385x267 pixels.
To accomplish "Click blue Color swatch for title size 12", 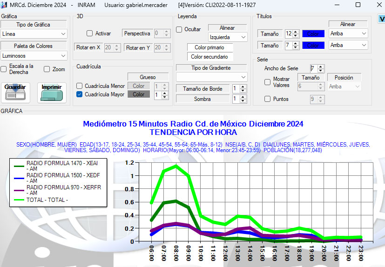I will pyautogui.click(x=313, y=34).
